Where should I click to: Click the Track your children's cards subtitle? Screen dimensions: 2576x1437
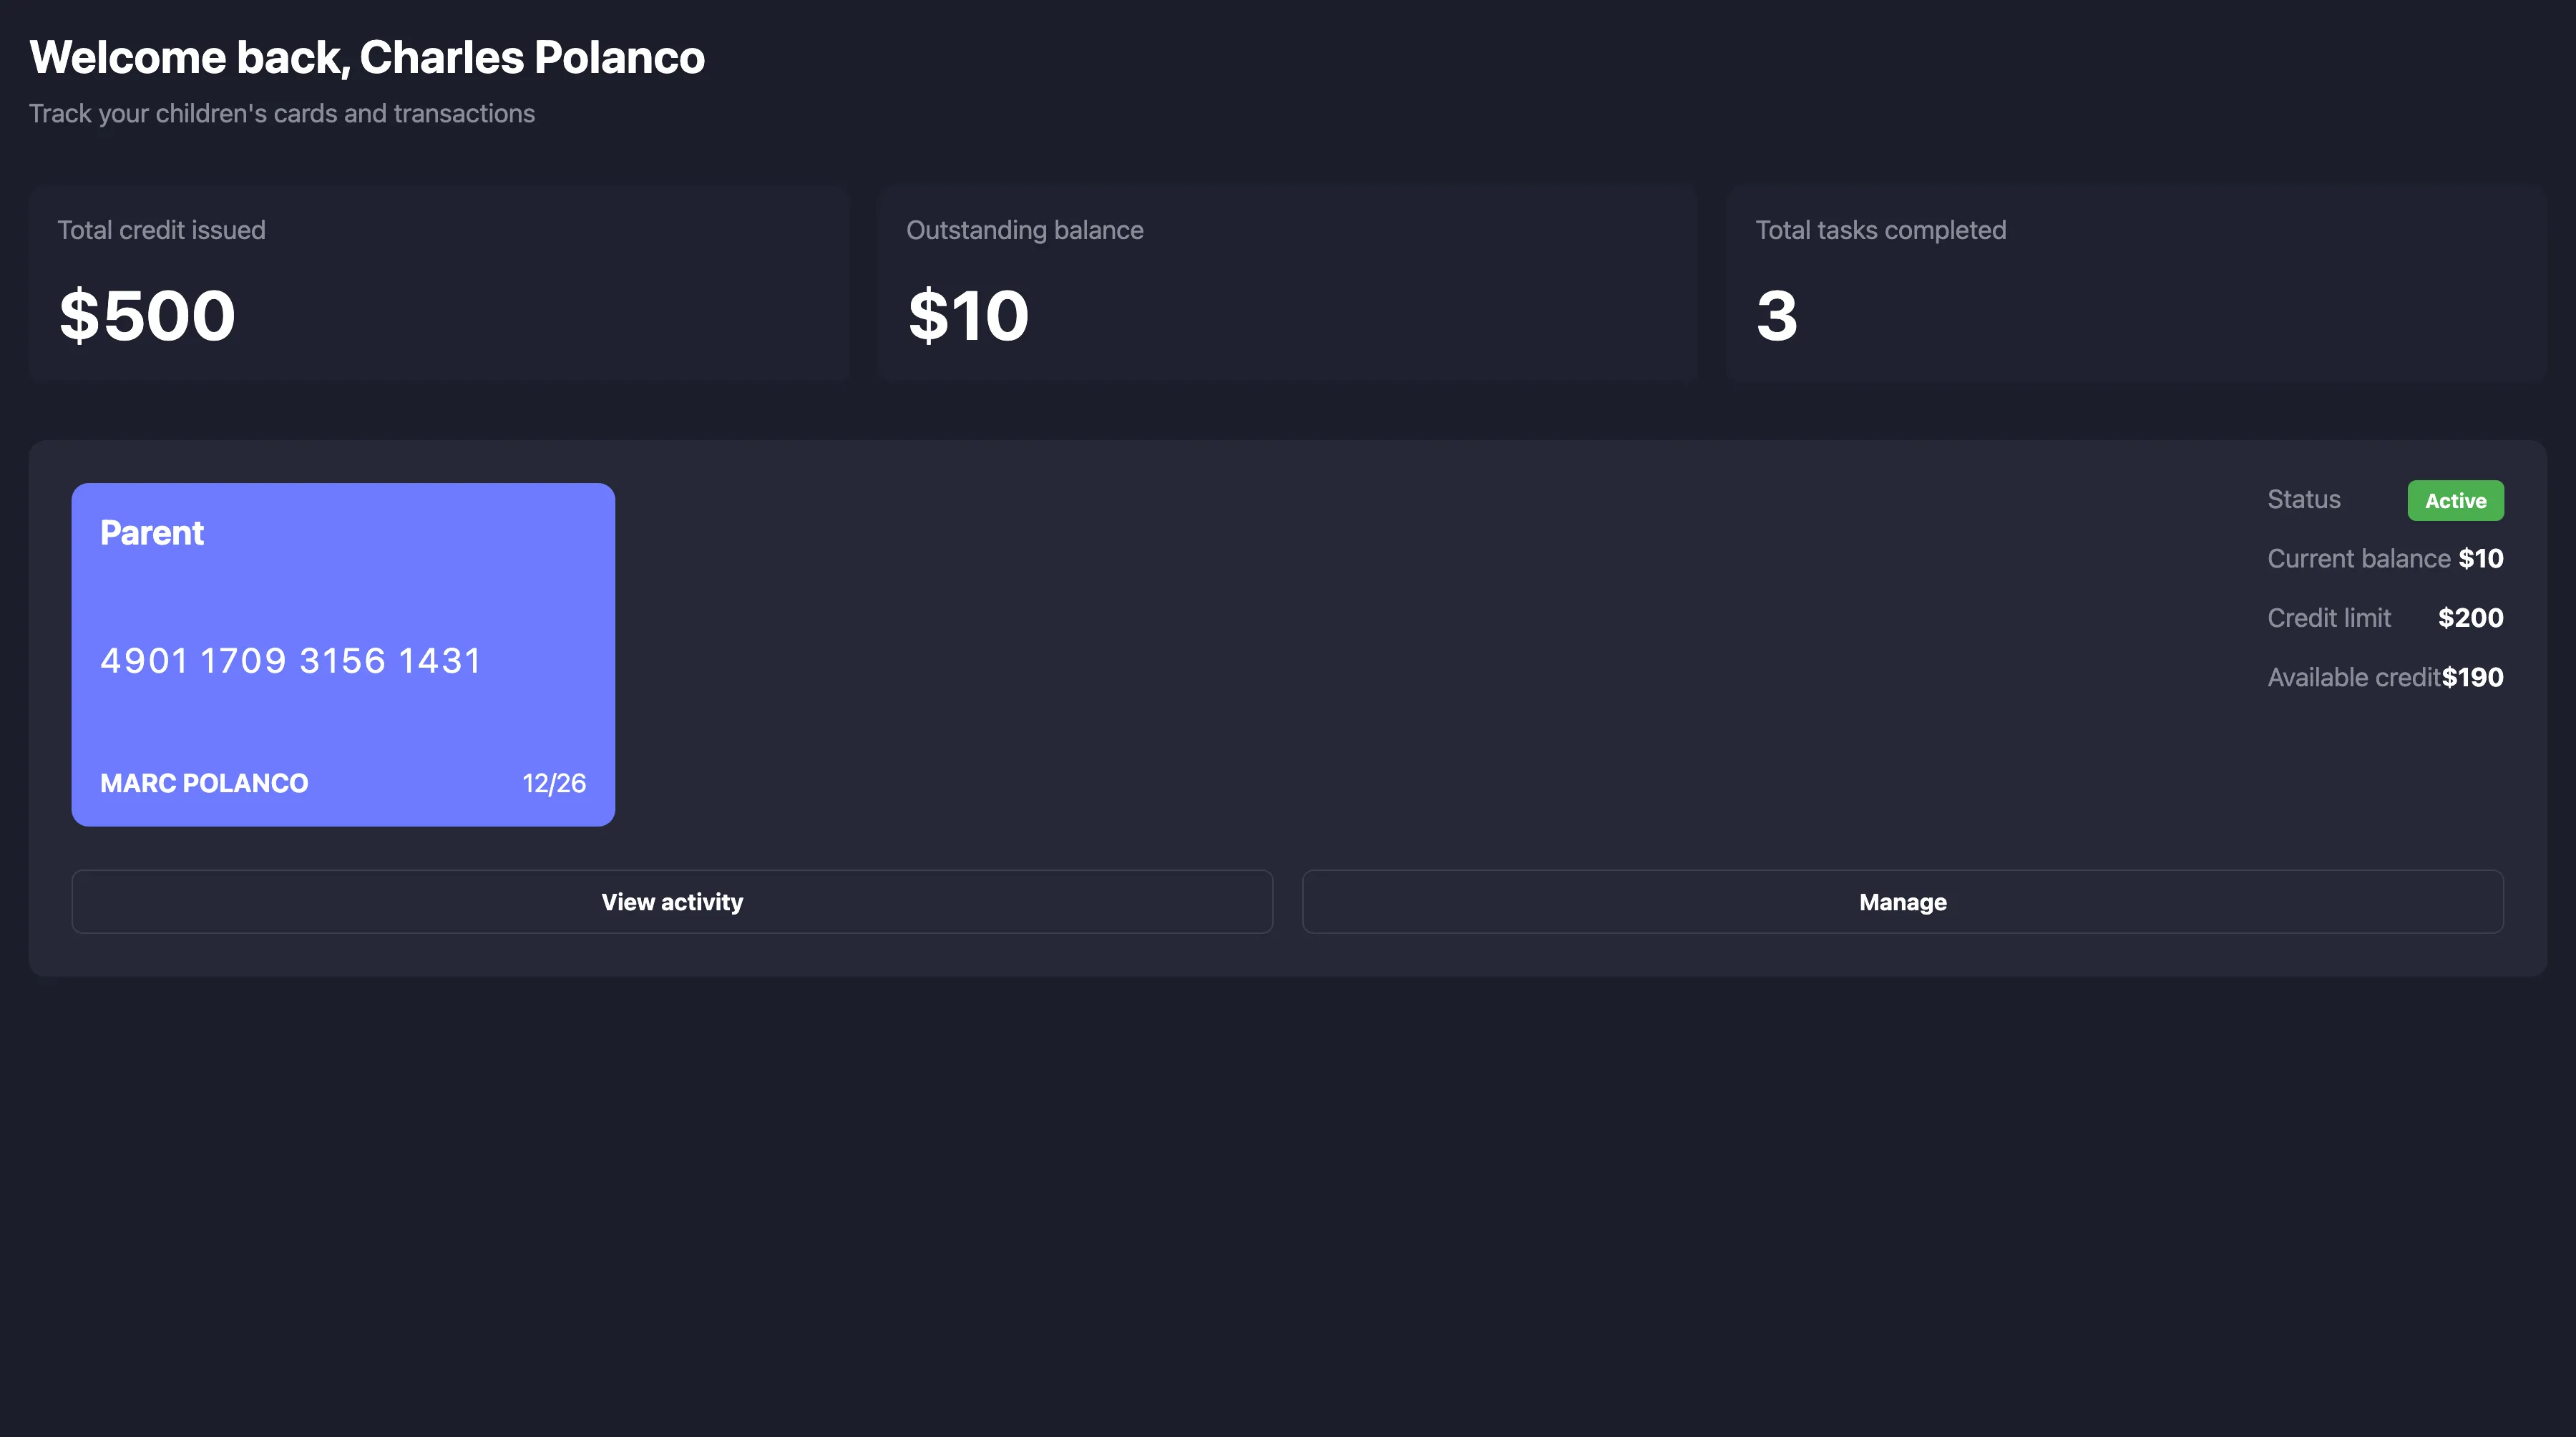pyautogui.click(x=283, y=113)
